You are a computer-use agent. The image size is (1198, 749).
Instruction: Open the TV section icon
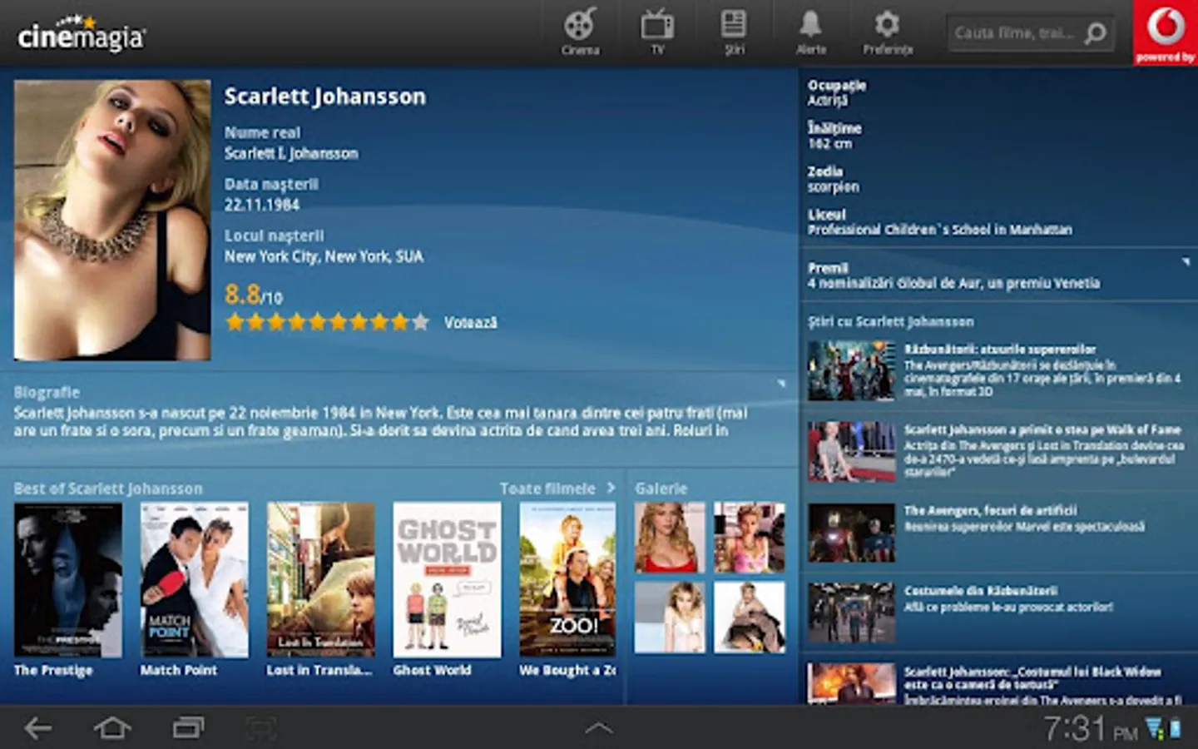coord(657,32)
